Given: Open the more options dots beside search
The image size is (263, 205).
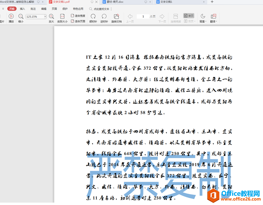Looking at the screenshot, I should 111,9.
